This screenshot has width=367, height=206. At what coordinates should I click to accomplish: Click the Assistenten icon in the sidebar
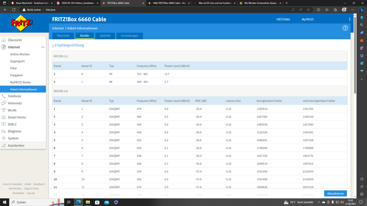point(4,146)
